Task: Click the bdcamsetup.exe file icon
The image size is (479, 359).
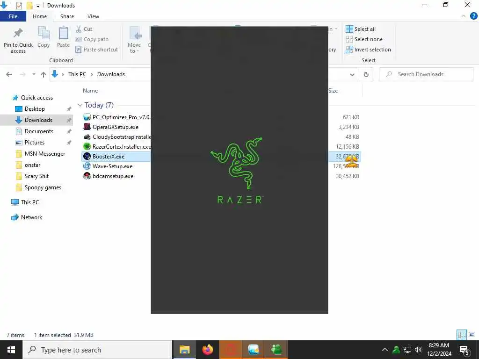Action: pyautogui.click(x=87, y=176)
